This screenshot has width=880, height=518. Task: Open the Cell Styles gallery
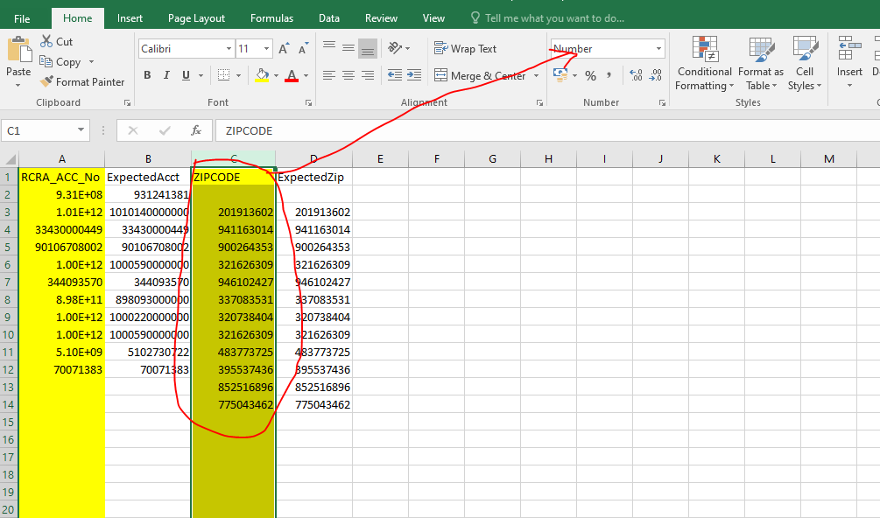tap(804, 63)
